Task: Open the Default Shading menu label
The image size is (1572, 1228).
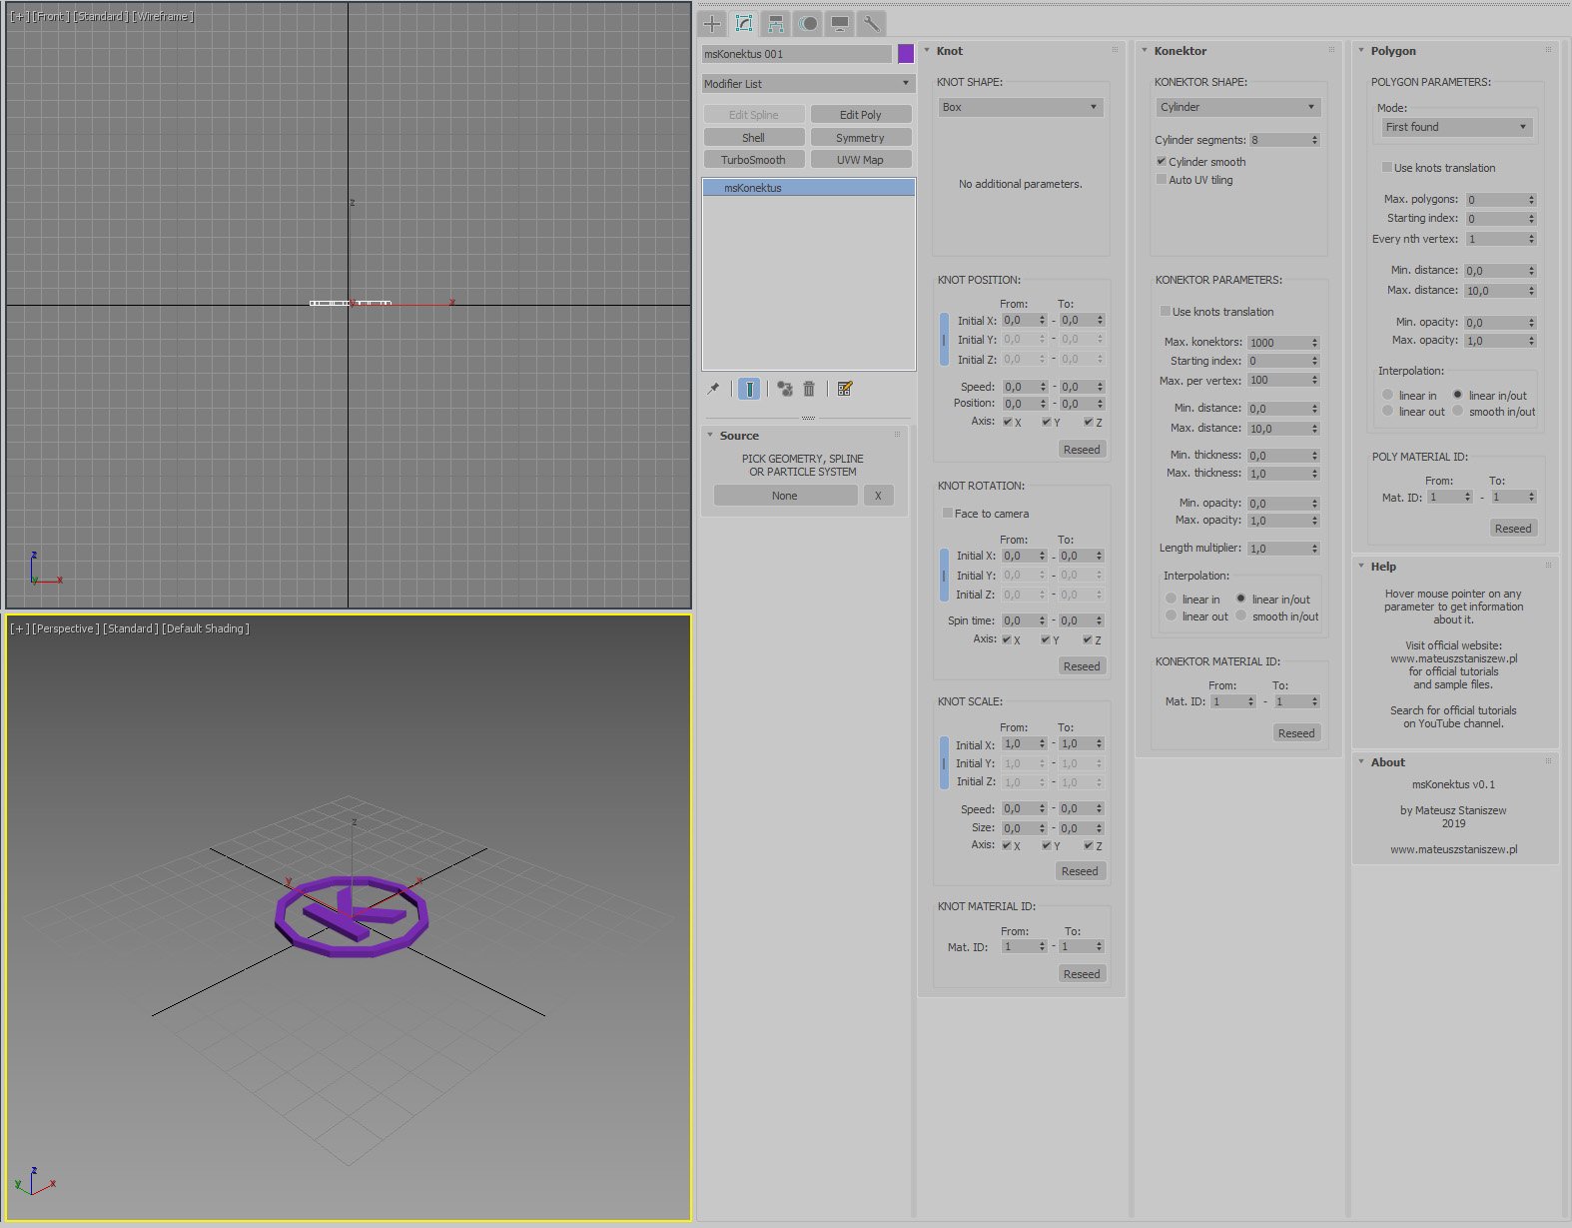Action: [206, 628]
